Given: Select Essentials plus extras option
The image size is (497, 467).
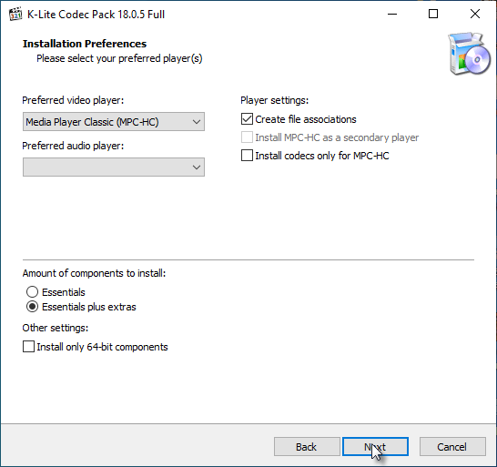Looking at the screenshot, I should (33, 307).
